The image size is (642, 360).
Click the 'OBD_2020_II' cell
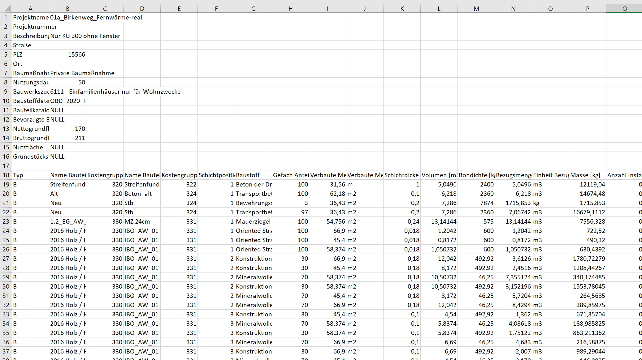(67, 101)
